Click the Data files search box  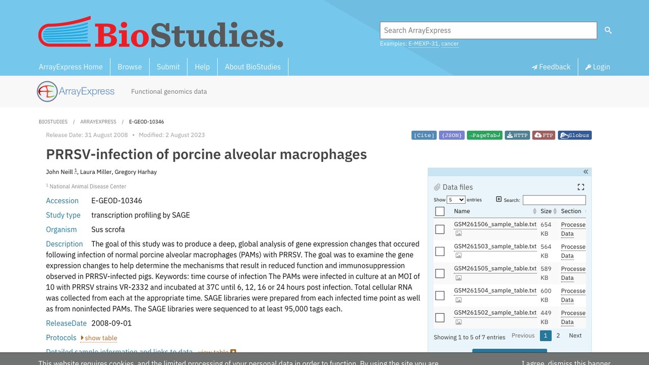[554, 200]
